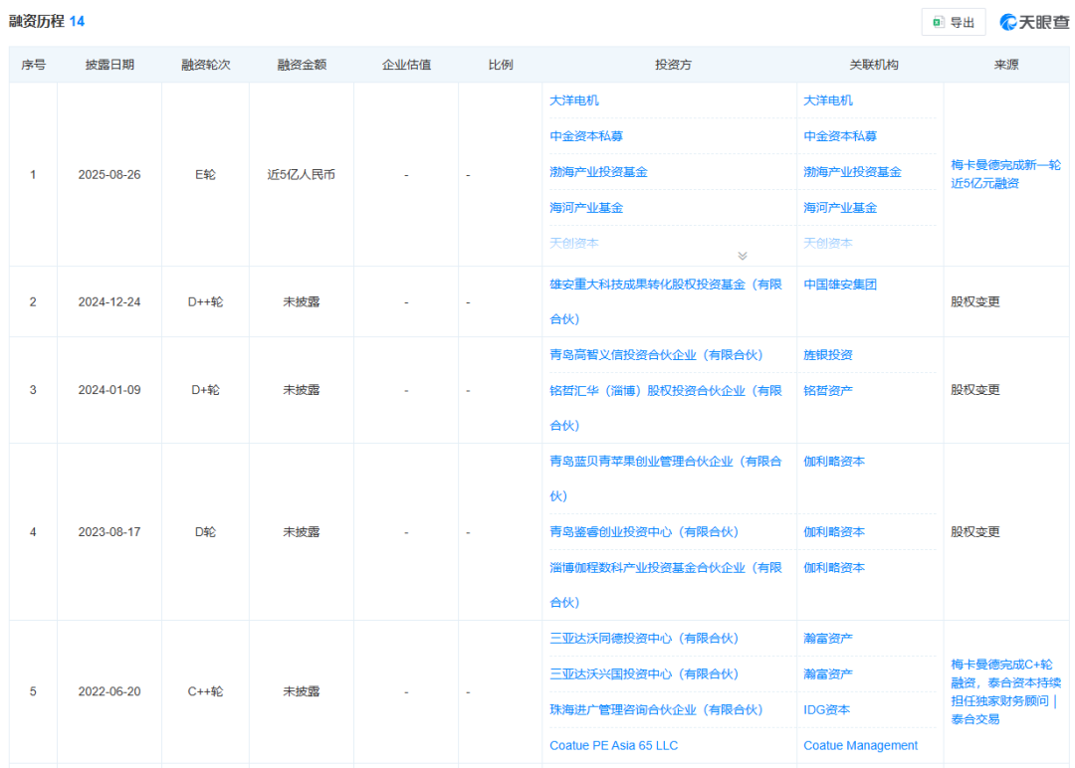Open 天创资本 investor link in 投资方 column
The width and height of the screenshot is (1075, 768).
click(574, 243)
